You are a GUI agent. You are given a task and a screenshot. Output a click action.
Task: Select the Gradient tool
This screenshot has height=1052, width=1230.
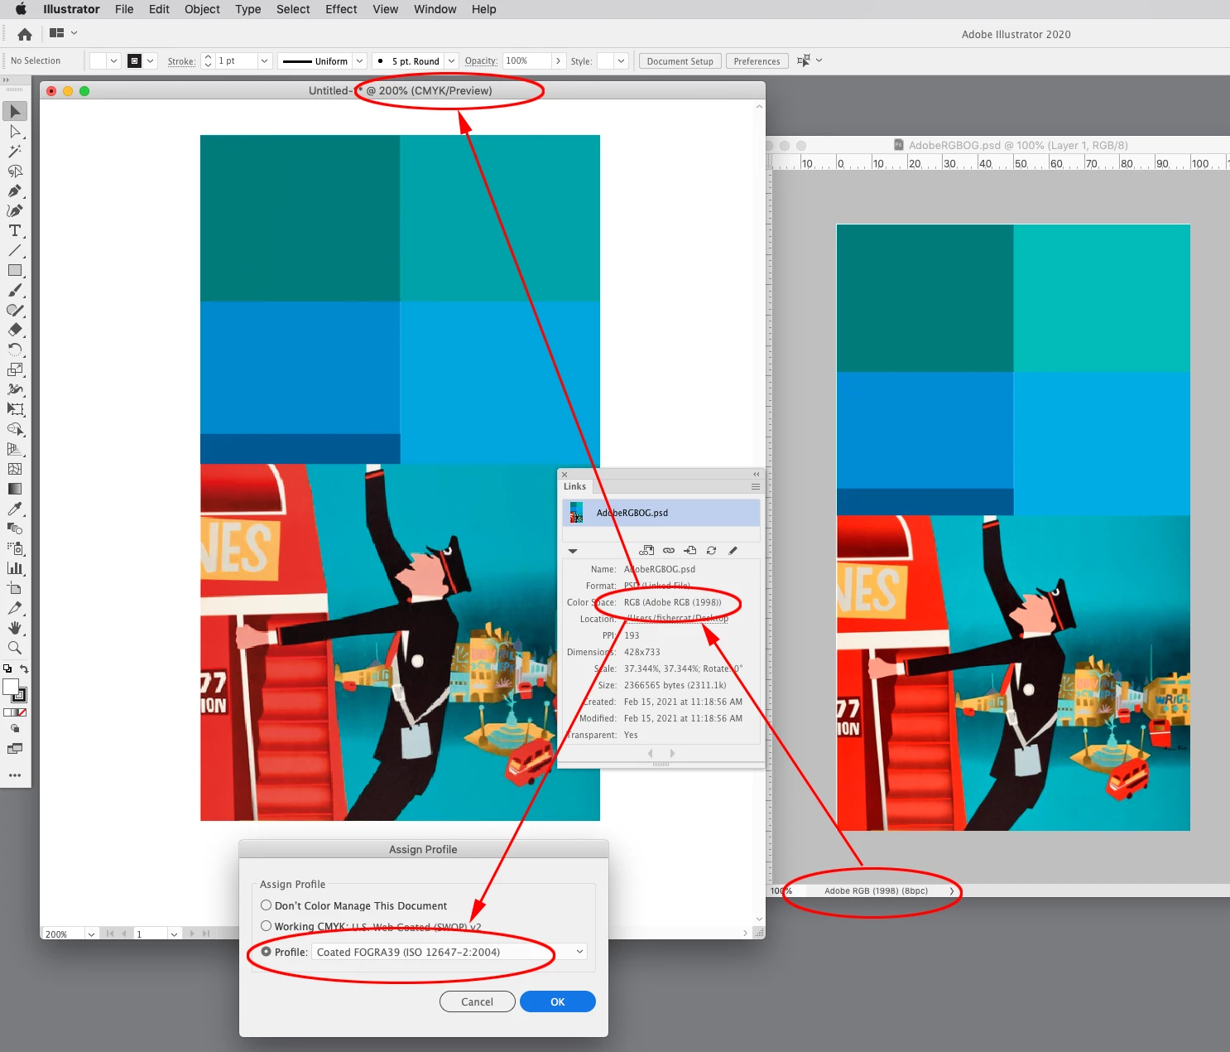[x=15, y=489]
